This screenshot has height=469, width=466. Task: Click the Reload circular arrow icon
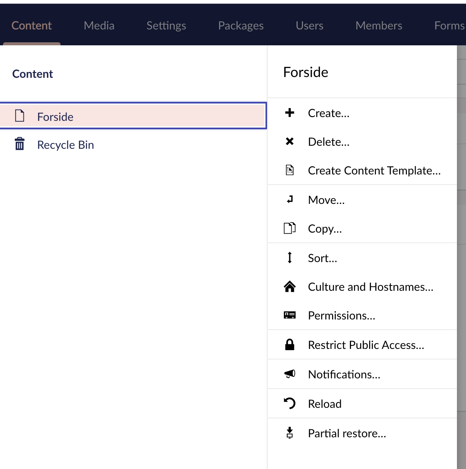tap(290, 403)
